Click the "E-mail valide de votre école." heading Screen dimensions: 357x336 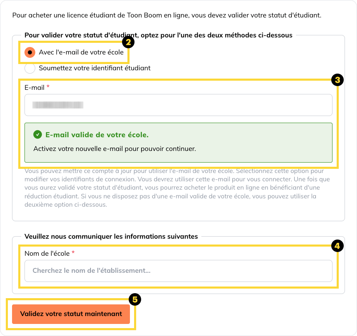pos(97,135)
